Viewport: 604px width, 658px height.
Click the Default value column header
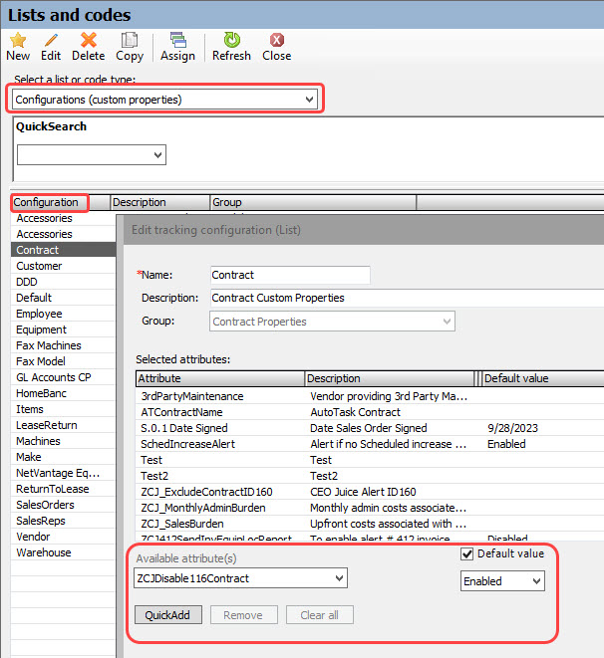click(x=542, y=378)
